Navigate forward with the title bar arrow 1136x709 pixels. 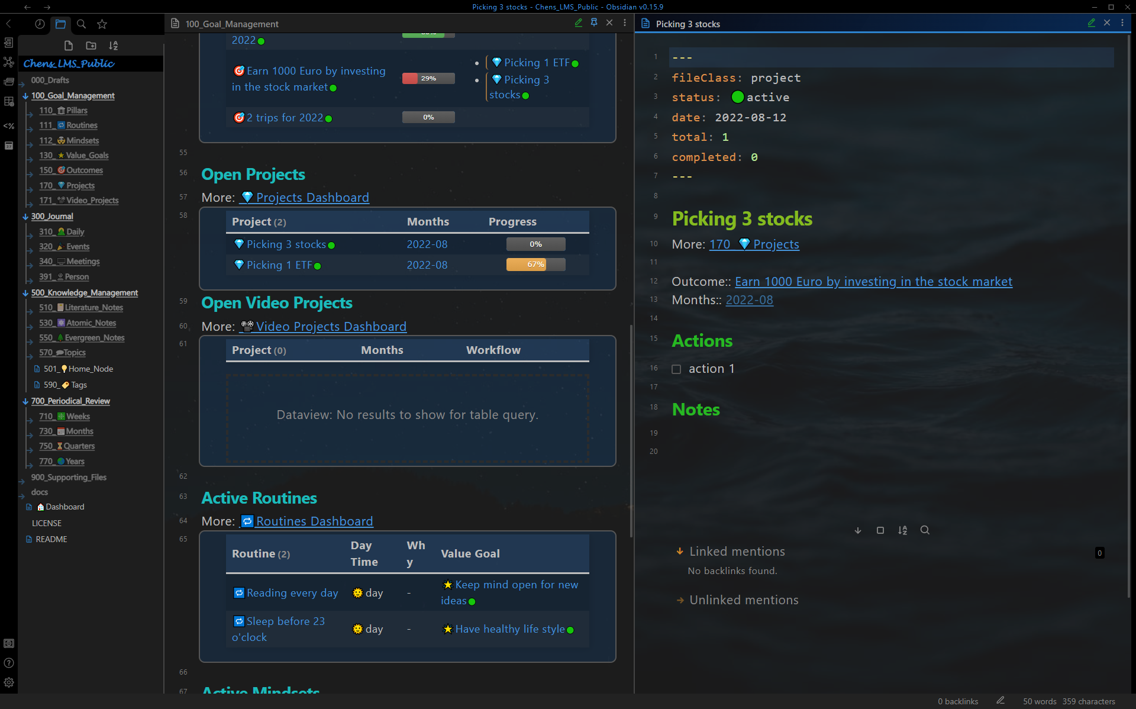47,7
